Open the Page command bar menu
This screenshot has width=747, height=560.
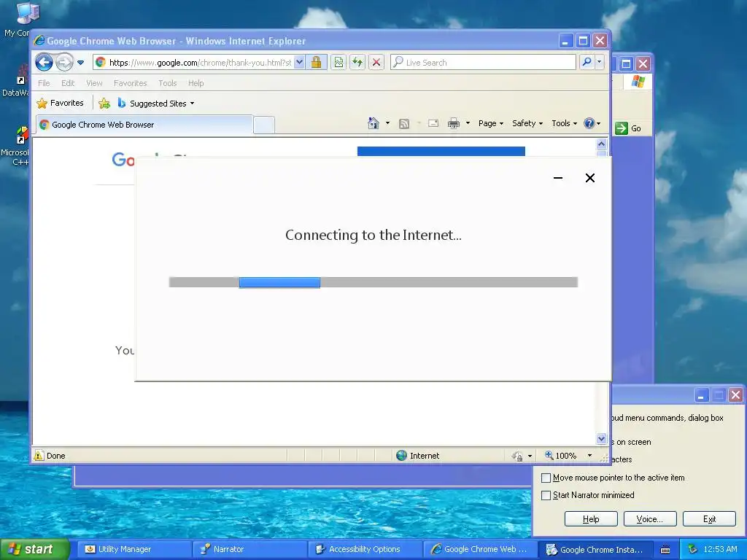(x=491, y=123)
